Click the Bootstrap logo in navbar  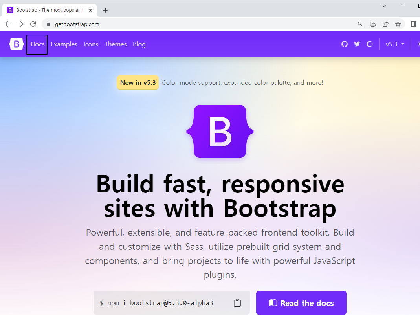pos(17,44)
